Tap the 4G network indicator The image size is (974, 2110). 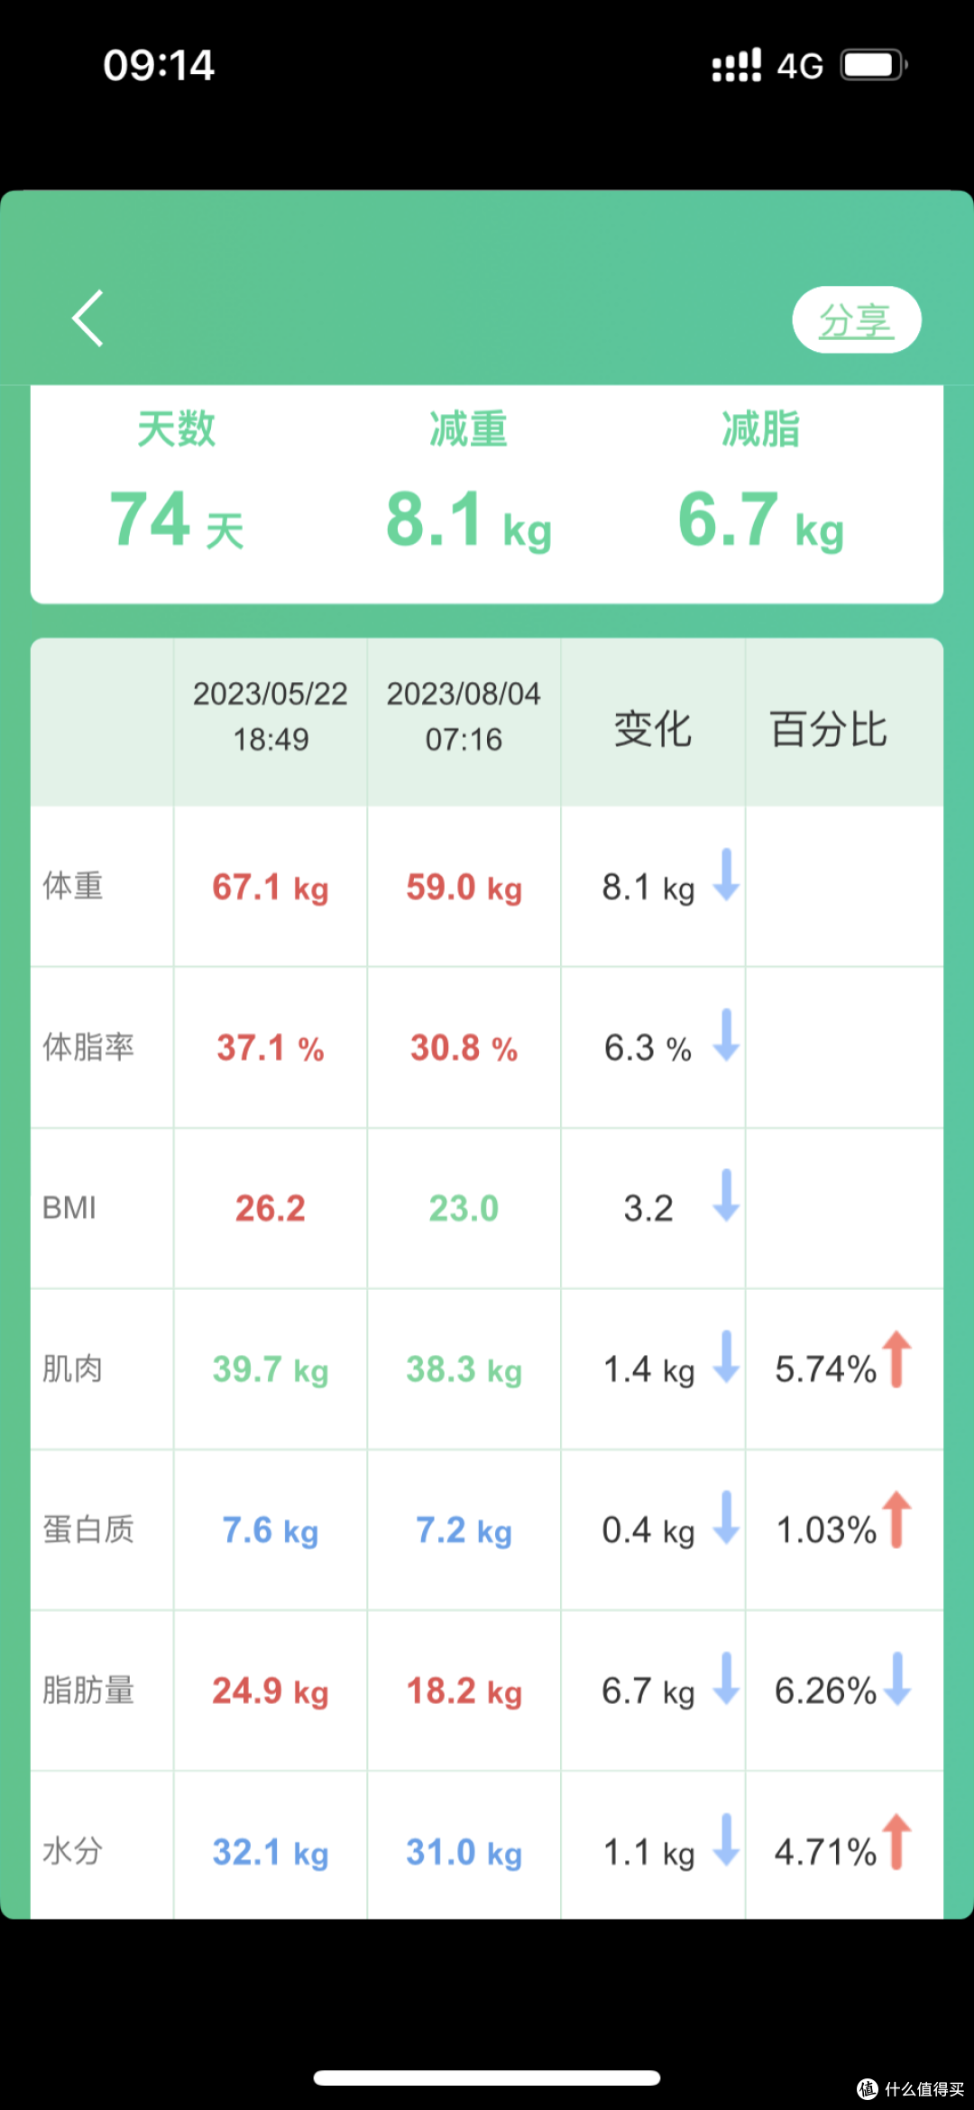[x=800, y=66]
